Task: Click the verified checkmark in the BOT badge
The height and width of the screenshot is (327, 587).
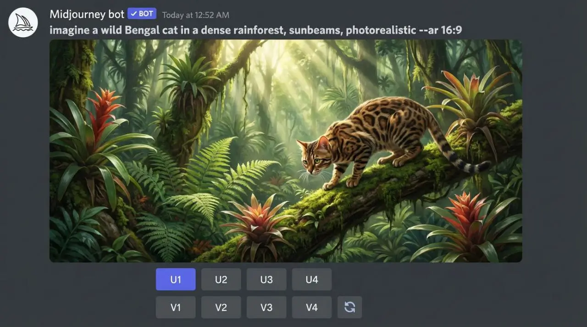Action: pos(133,14)
